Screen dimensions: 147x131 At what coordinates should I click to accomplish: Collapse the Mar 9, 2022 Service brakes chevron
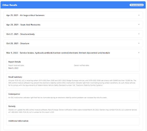pyautogui.click(x=139, y=53)
